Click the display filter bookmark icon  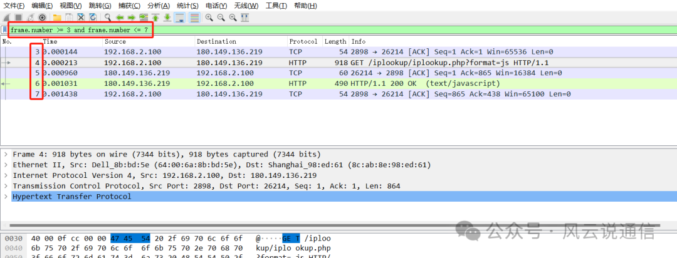click(x=4, y=29)
